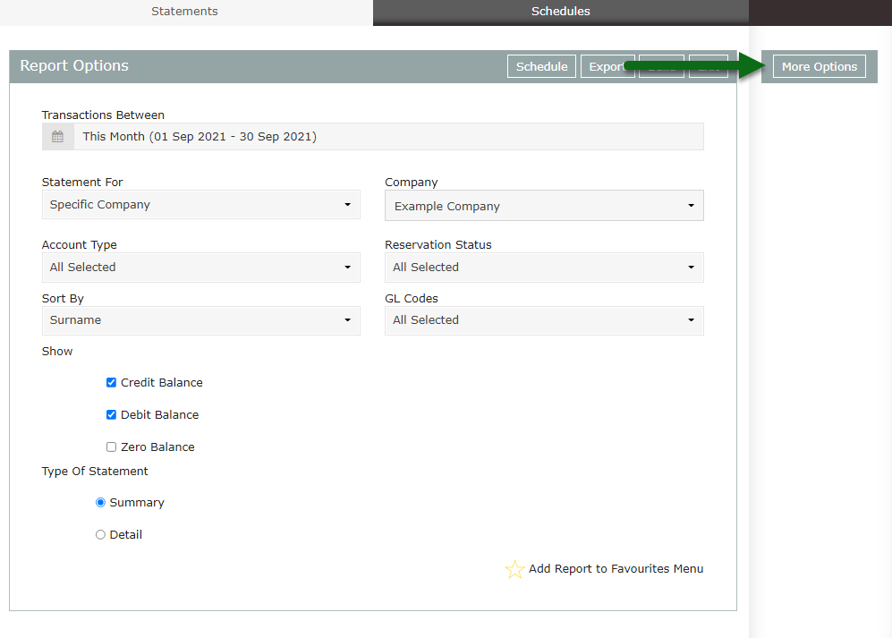Switch to the Schedules tab

tap(560, 12)
